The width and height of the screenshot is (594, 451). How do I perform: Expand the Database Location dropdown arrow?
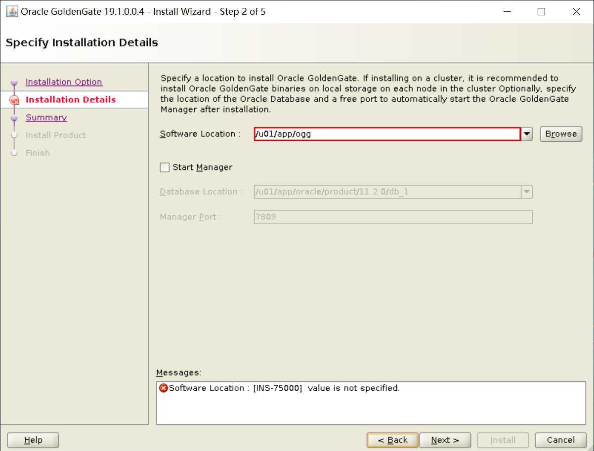[x=527, y=192]
